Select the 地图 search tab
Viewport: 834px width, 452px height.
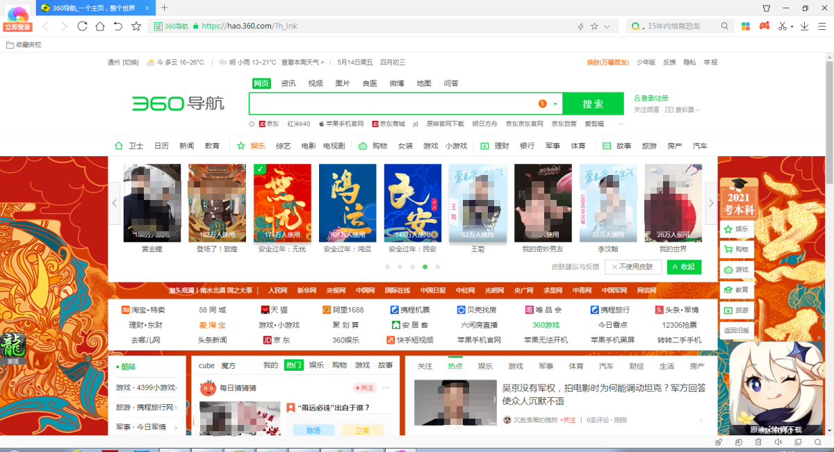424,83
